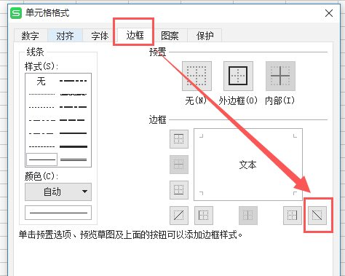Add diagonal-down border line
Image resolution: width=345 pixels, height=276 pixels.
[317, 216]
